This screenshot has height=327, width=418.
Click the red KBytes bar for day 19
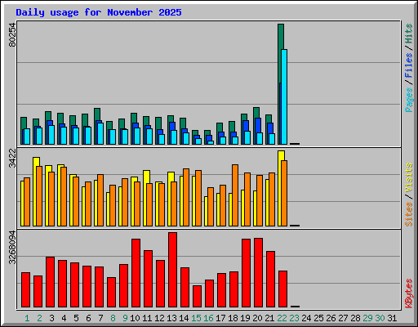coord(246,273)
